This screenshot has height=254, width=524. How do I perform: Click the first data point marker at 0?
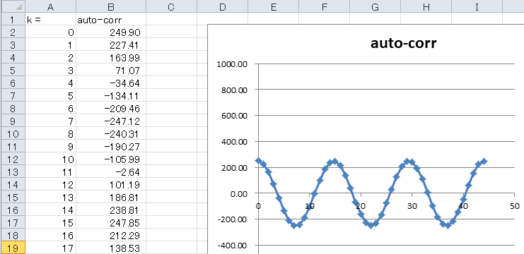tap(258, 161)
